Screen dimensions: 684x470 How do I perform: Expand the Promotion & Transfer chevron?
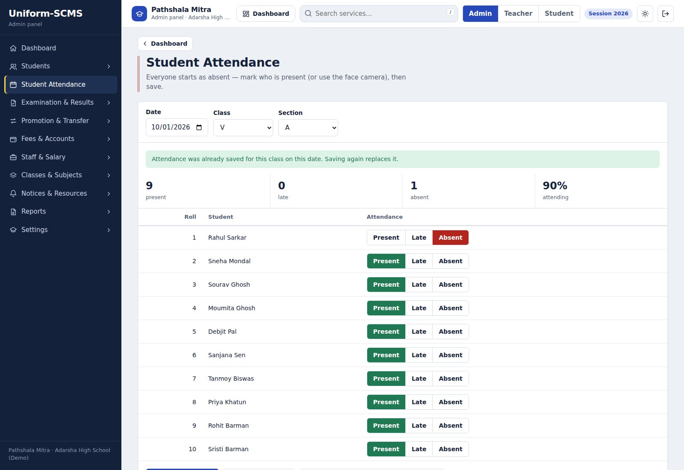click(x=109, y=121)
